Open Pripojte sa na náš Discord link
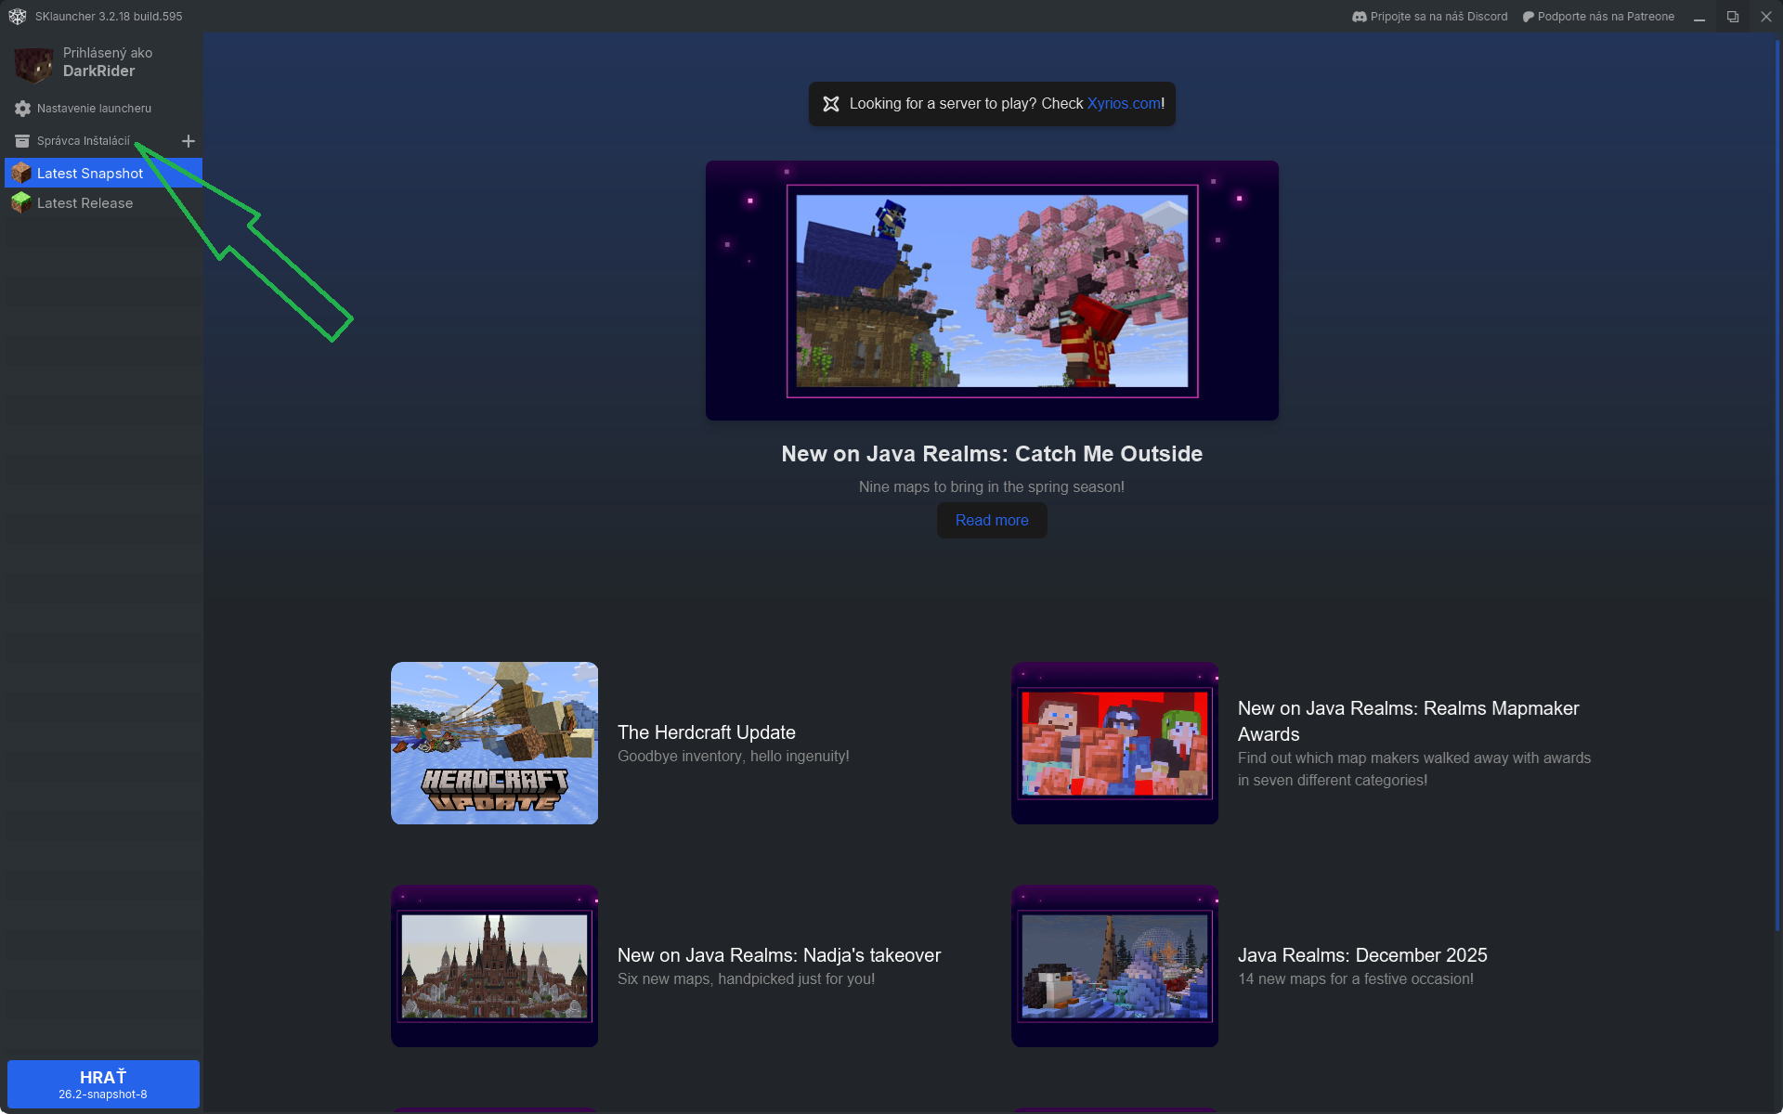This screenshot has height=1114, width=1783. coord(1430,17)
